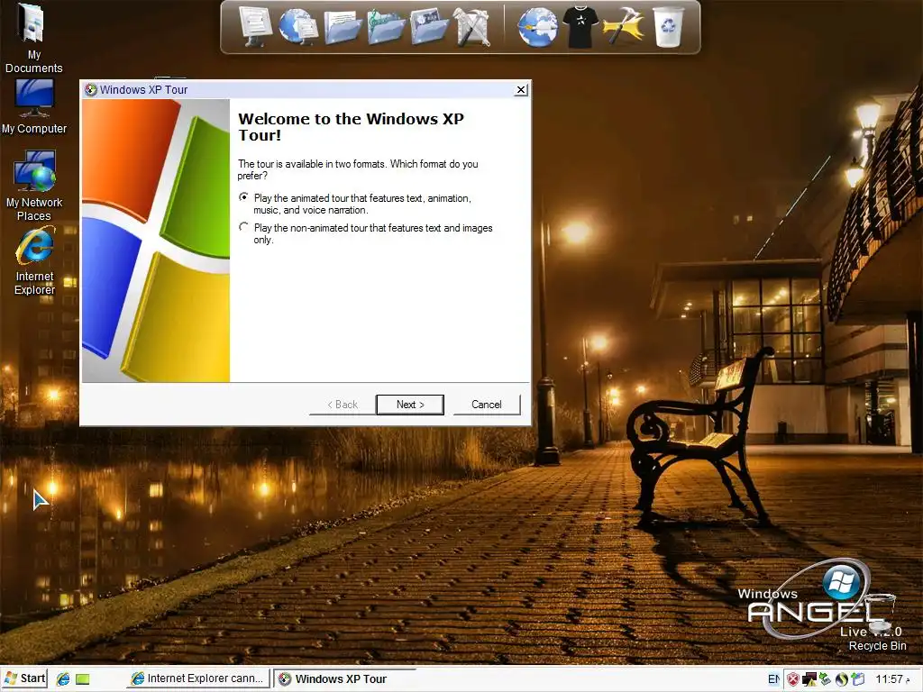This screenshot has height=692, width=923.
Task: Open the globe-with-documents network icon in dock
Action: [x=298, y=26]
